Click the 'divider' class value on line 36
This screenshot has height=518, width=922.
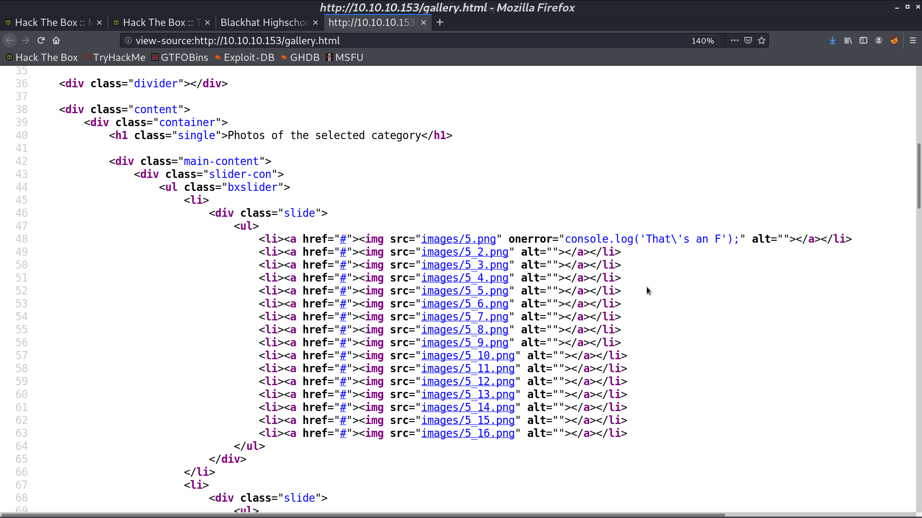coord(156,84)
